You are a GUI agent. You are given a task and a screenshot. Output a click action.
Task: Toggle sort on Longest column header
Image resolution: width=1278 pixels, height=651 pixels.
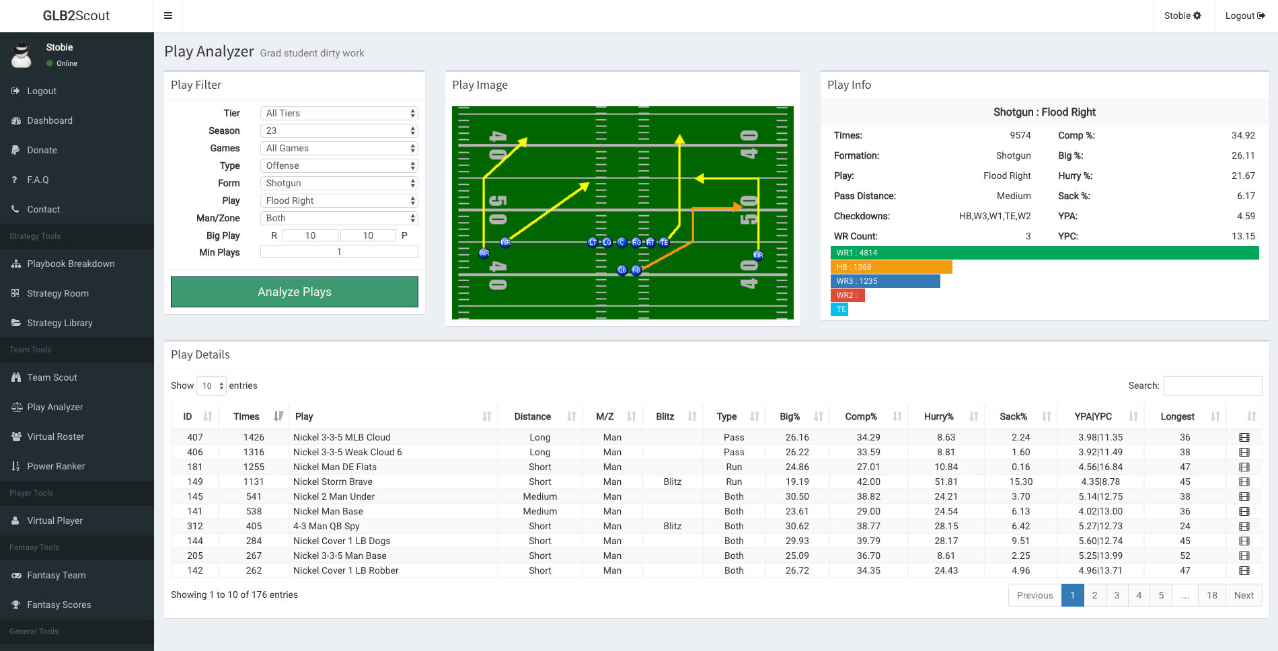[x=1177, y=416]
